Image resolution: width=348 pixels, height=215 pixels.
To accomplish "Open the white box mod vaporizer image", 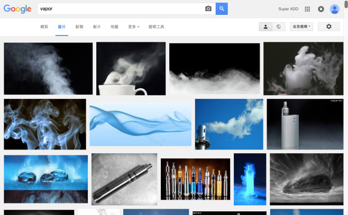I will tap(305, 124).
